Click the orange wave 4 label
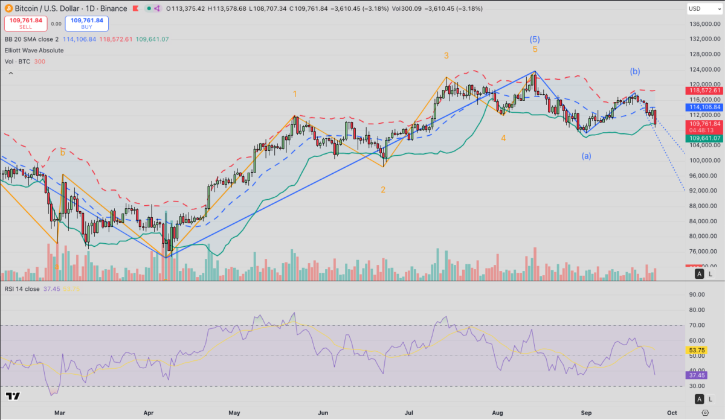Screen dimensions: 725x420 (x=503, y=138)
